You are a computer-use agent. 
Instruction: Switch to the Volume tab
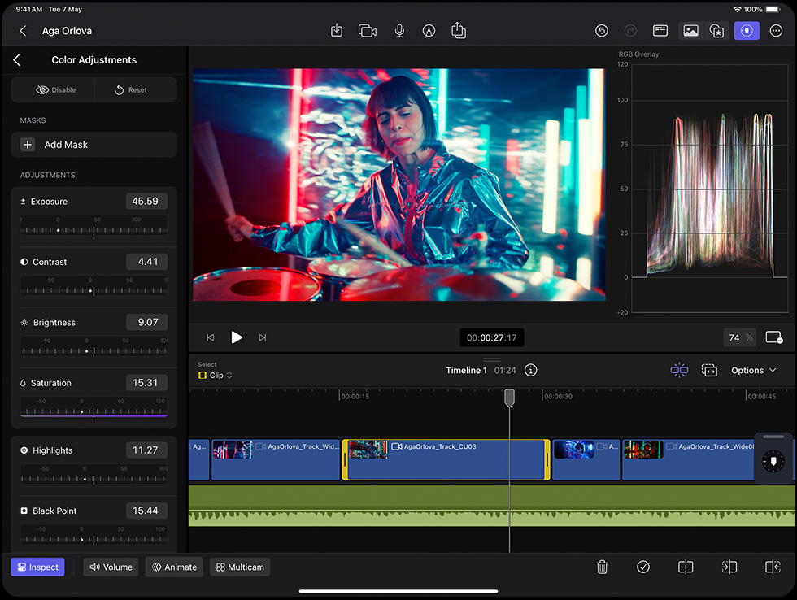point(111,567)
